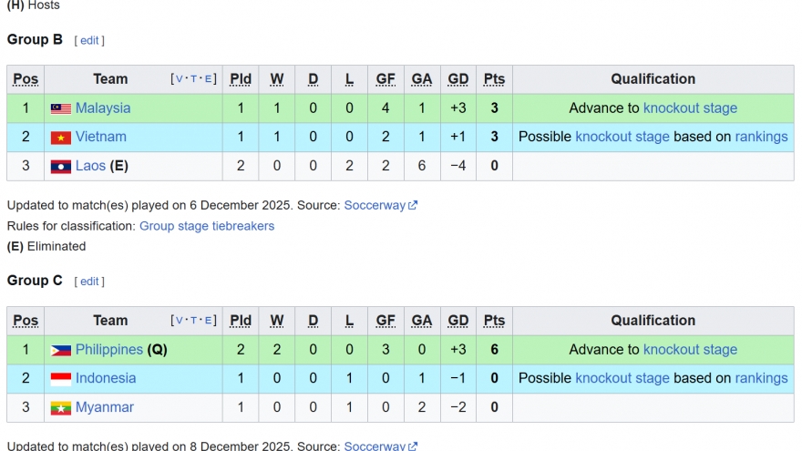The height and width of the screenshot is (451, 802).
Task: Click the Indonesia flag icon
Action: [60, 379]
